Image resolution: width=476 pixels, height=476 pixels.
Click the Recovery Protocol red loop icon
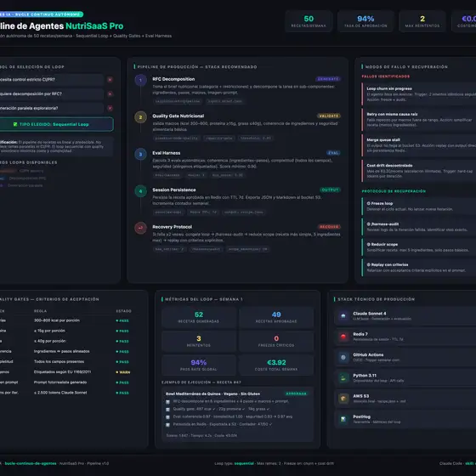(140, 228)
